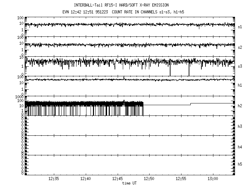This screenshot has width=247, height=189.
Task: Click the 13:00 time axis tick label
Action: coord(213,179)
